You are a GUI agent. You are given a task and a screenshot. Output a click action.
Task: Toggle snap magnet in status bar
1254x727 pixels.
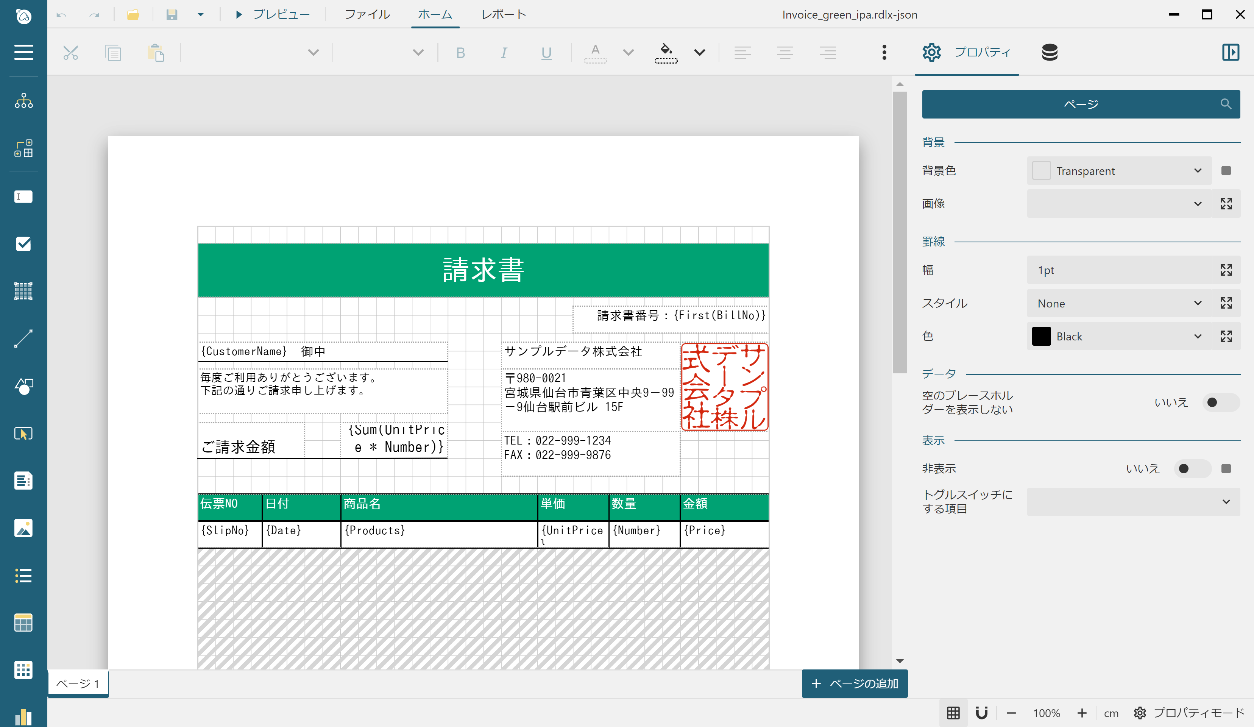(982, 713)
